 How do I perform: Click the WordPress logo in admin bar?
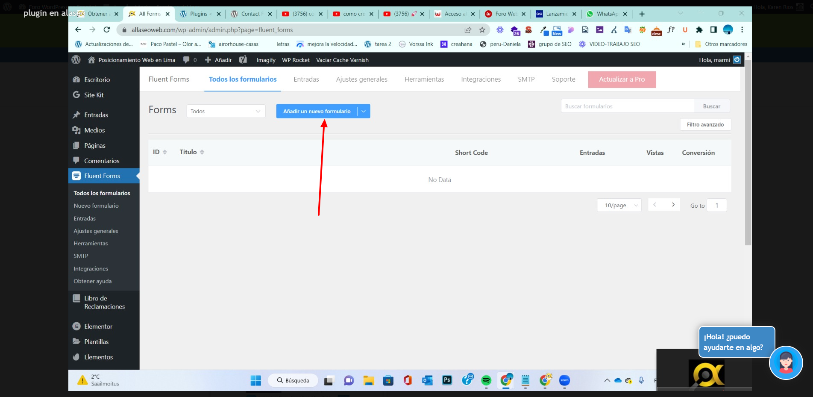click(x=76, y=60)
